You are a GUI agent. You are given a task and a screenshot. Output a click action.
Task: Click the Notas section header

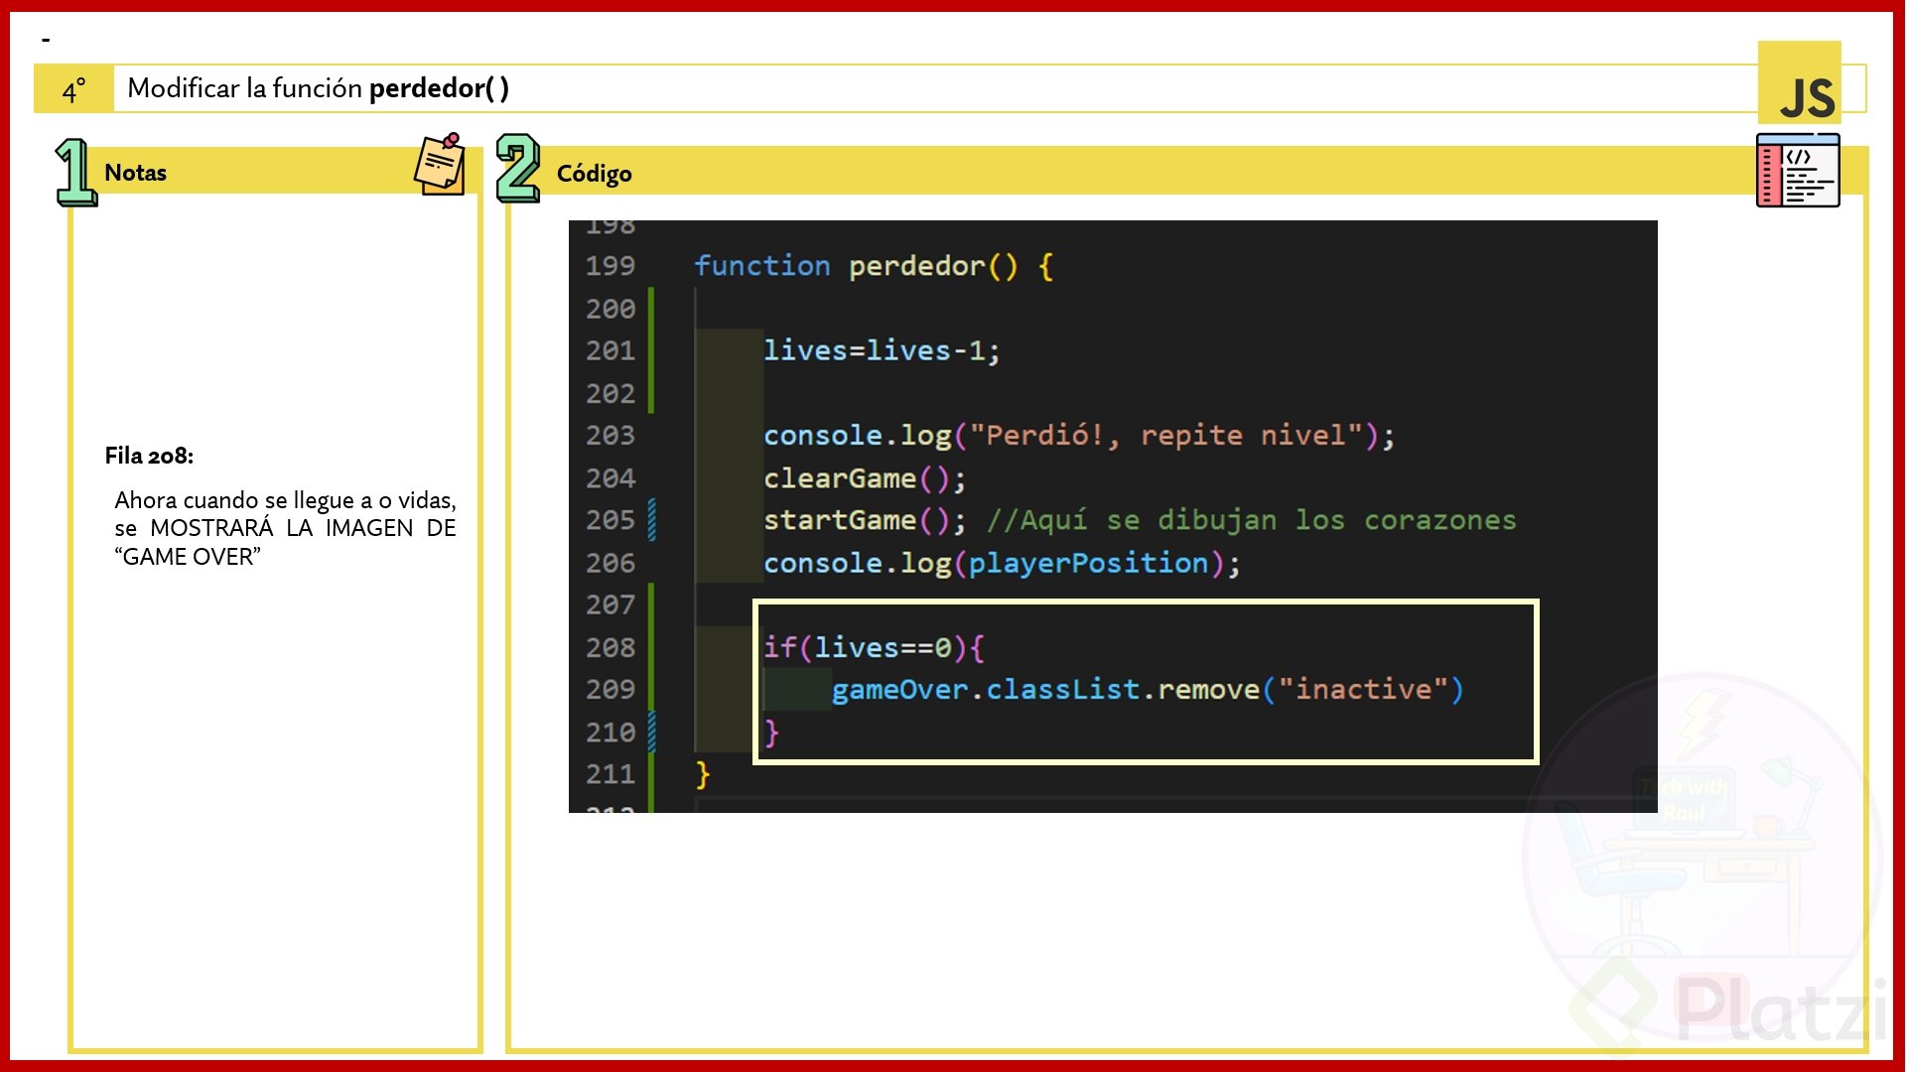(136, 173)
